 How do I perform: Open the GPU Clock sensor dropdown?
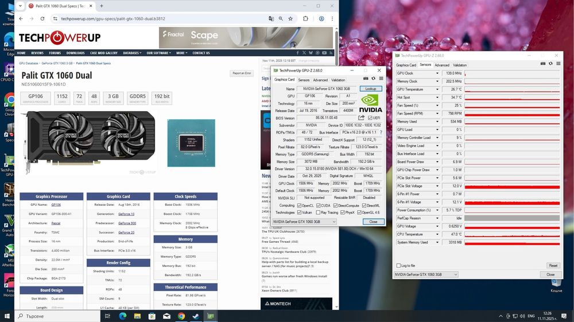tap(437, 73)
